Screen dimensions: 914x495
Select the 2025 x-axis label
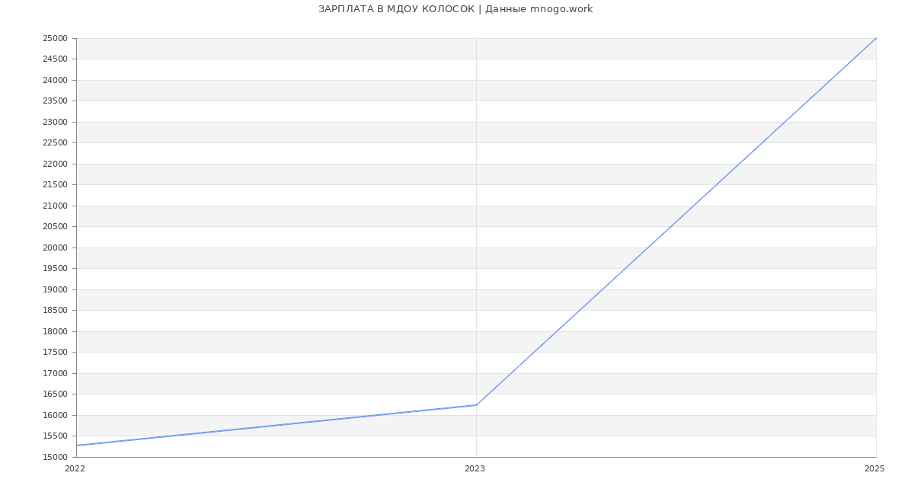(x=874, y=468)
